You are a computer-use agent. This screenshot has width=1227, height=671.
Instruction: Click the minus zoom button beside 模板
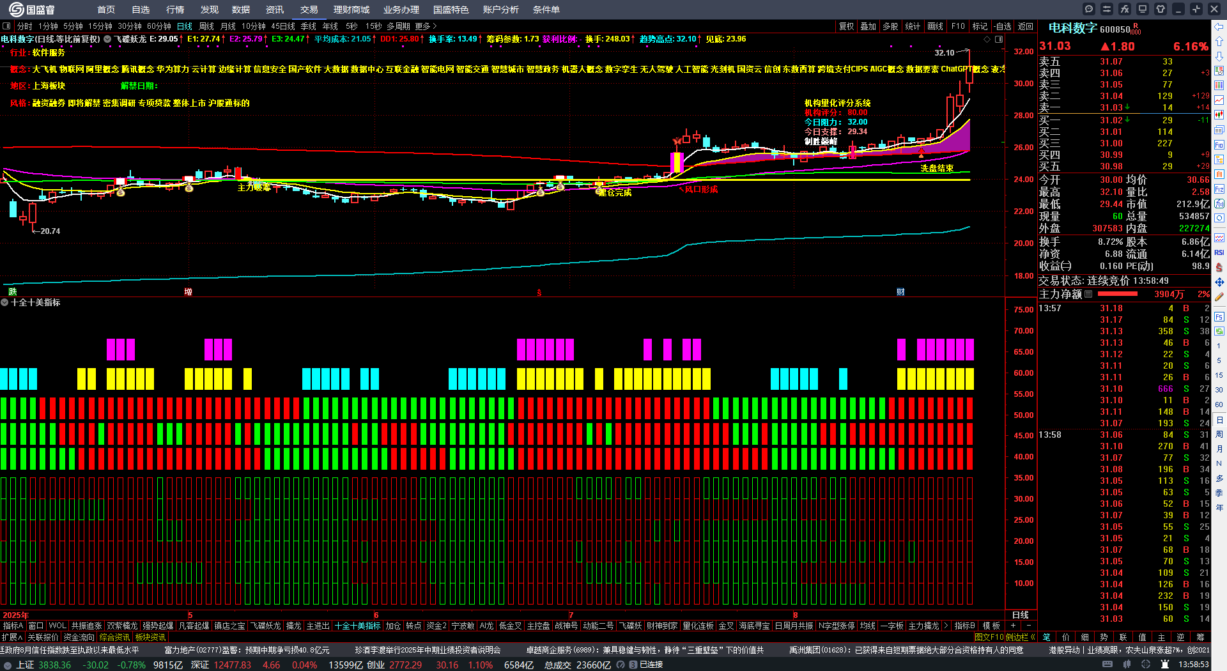click(1028, 626)
